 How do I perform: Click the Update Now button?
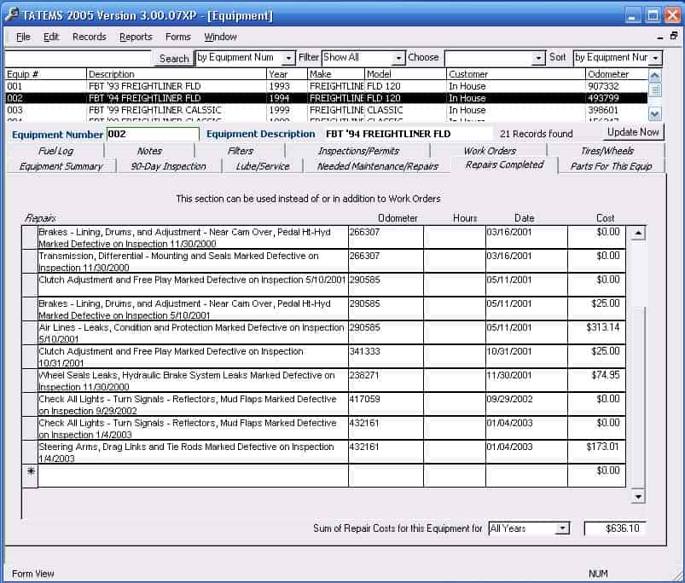pos(633,132)
